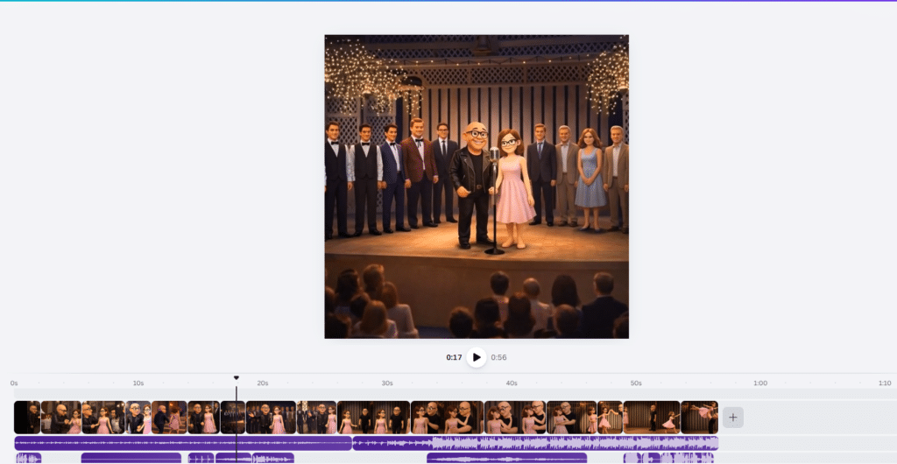This screenshot has width=897, height=464.
Task: Select the video clip under the playhead
Action: (233, 418)
